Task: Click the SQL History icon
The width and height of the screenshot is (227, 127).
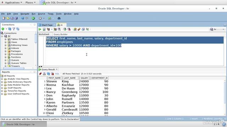Action: coord(83,29)
